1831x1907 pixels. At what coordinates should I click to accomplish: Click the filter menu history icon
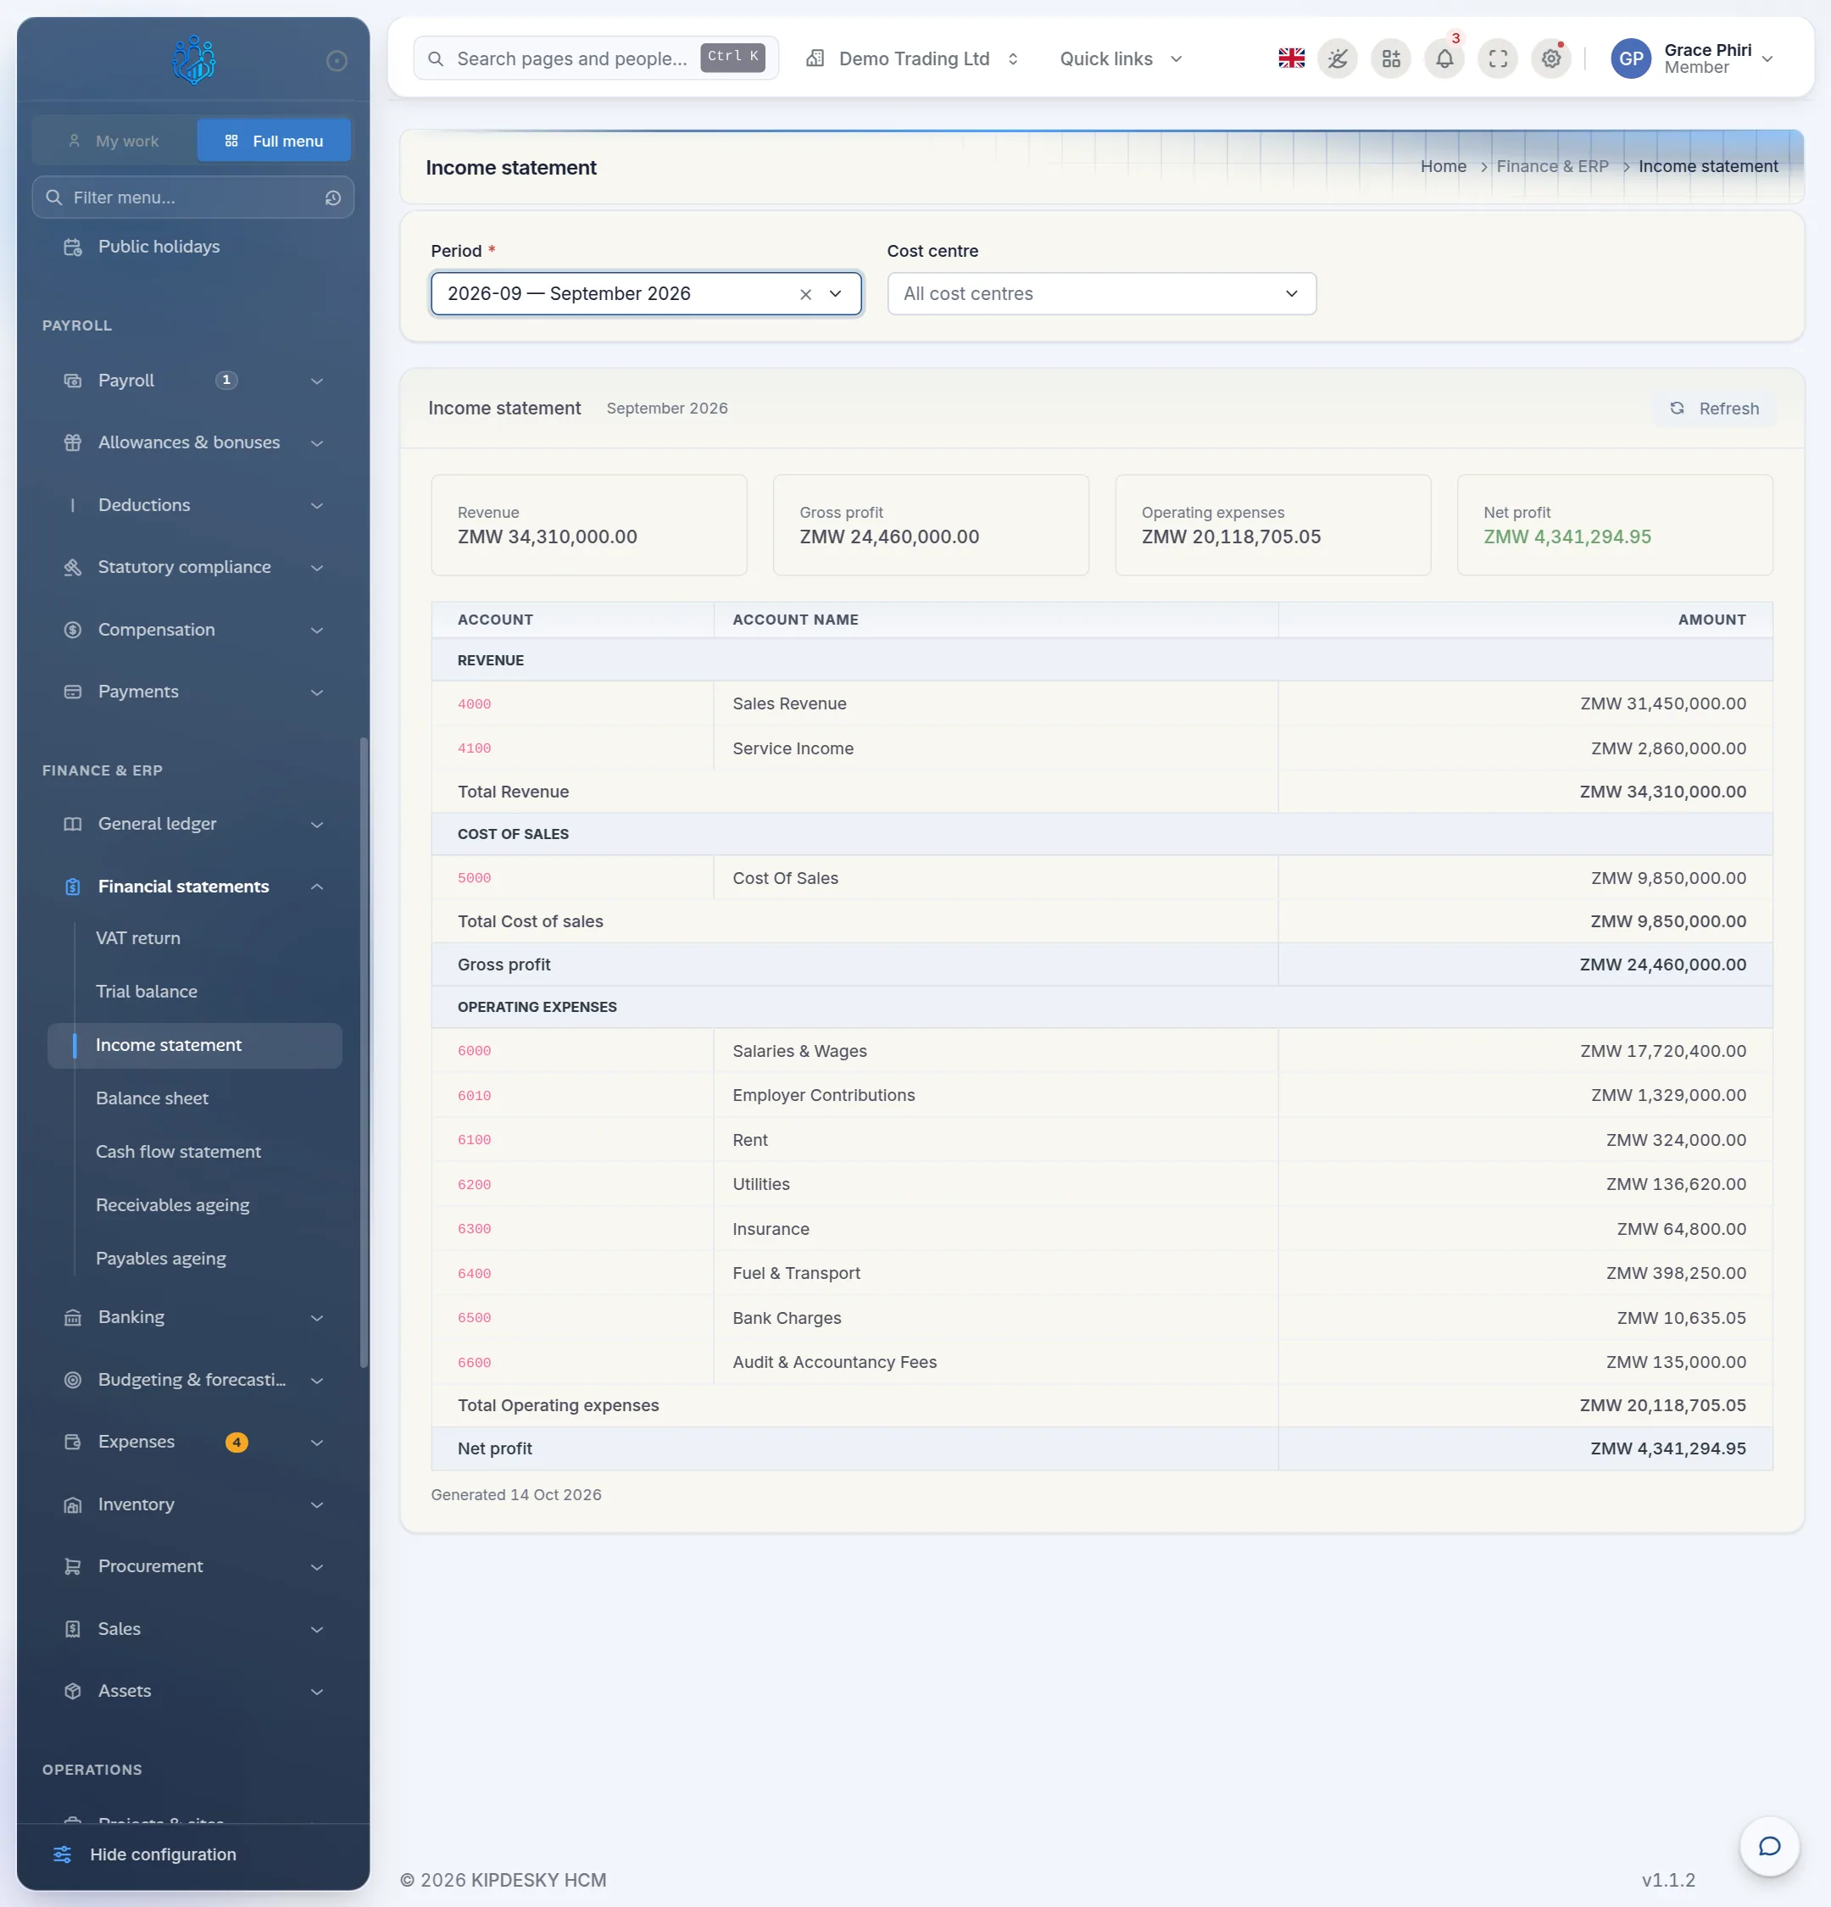tap(333, 197)
